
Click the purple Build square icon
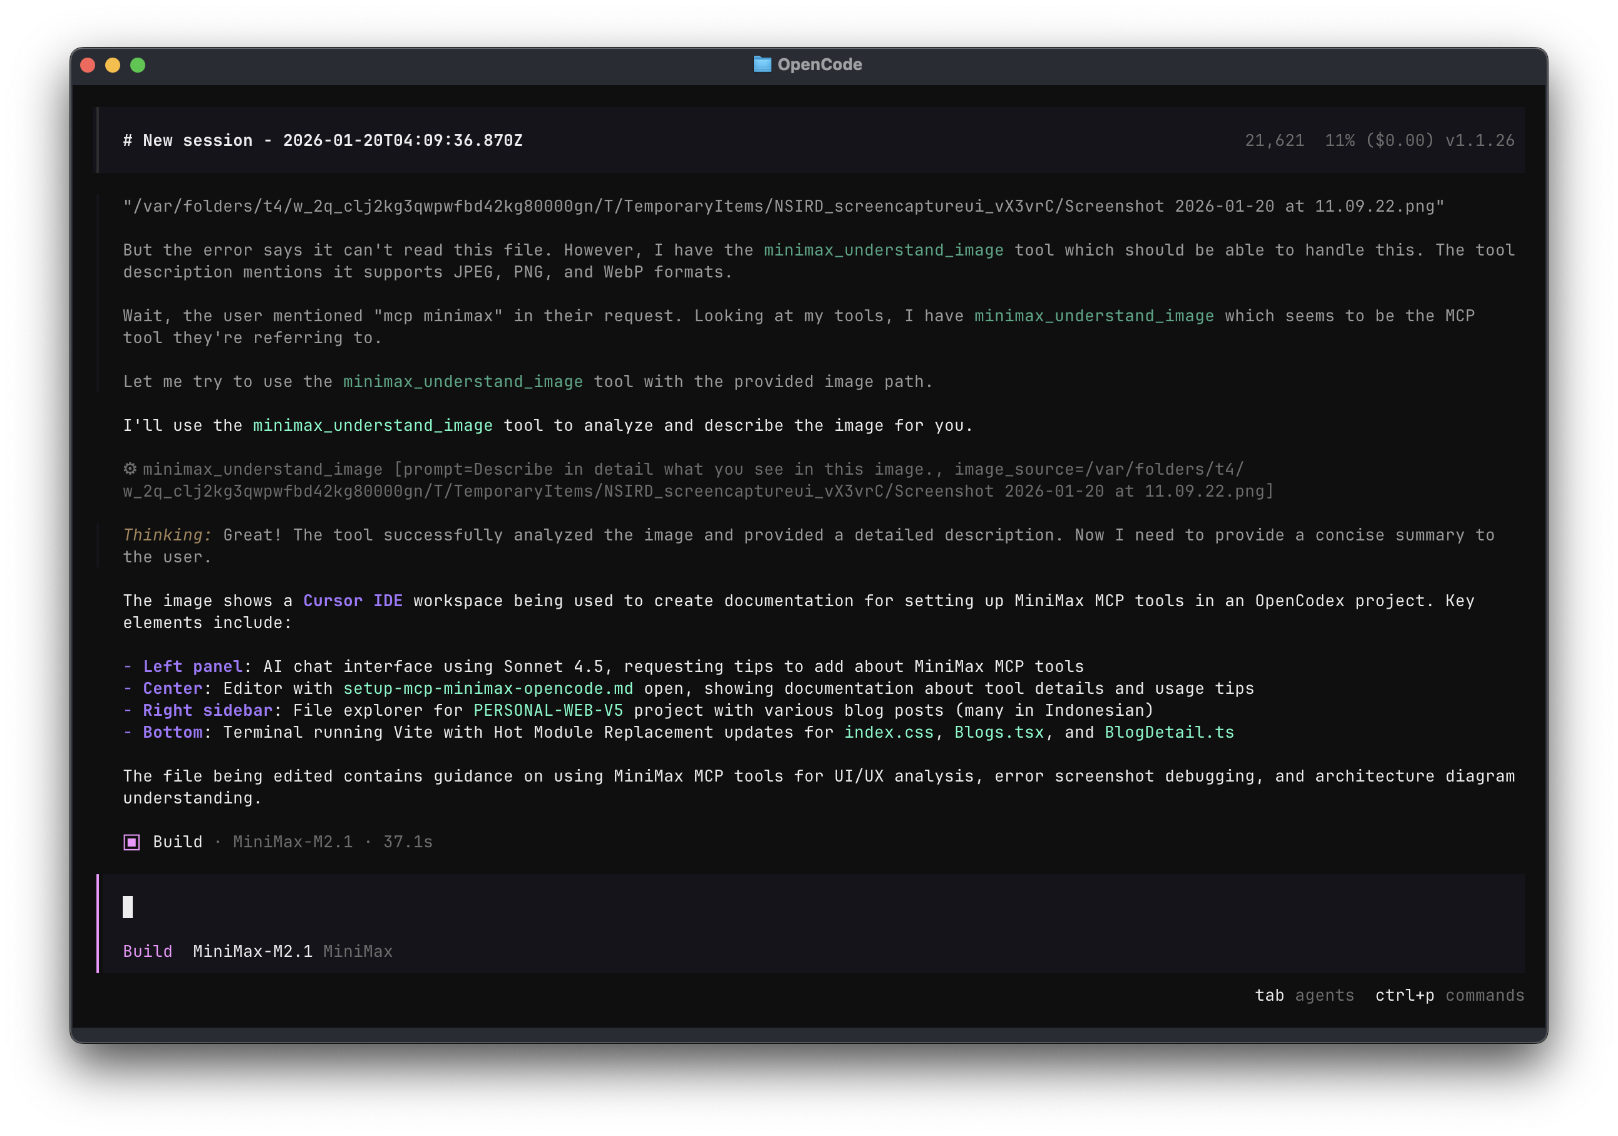[x=131, y=842]
